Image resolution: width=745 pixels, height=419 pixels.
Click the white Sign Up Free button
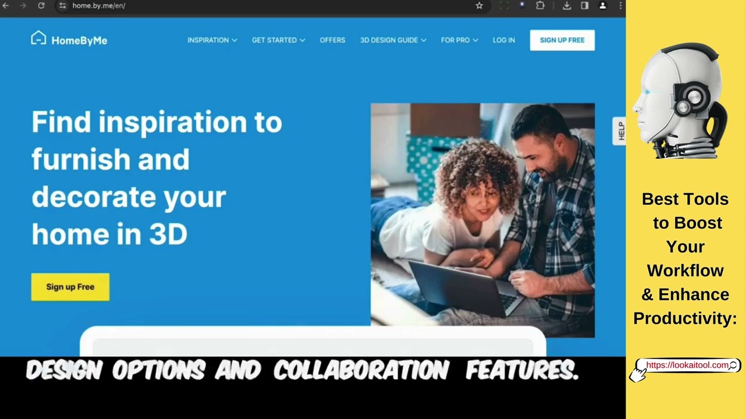[562, 40]
